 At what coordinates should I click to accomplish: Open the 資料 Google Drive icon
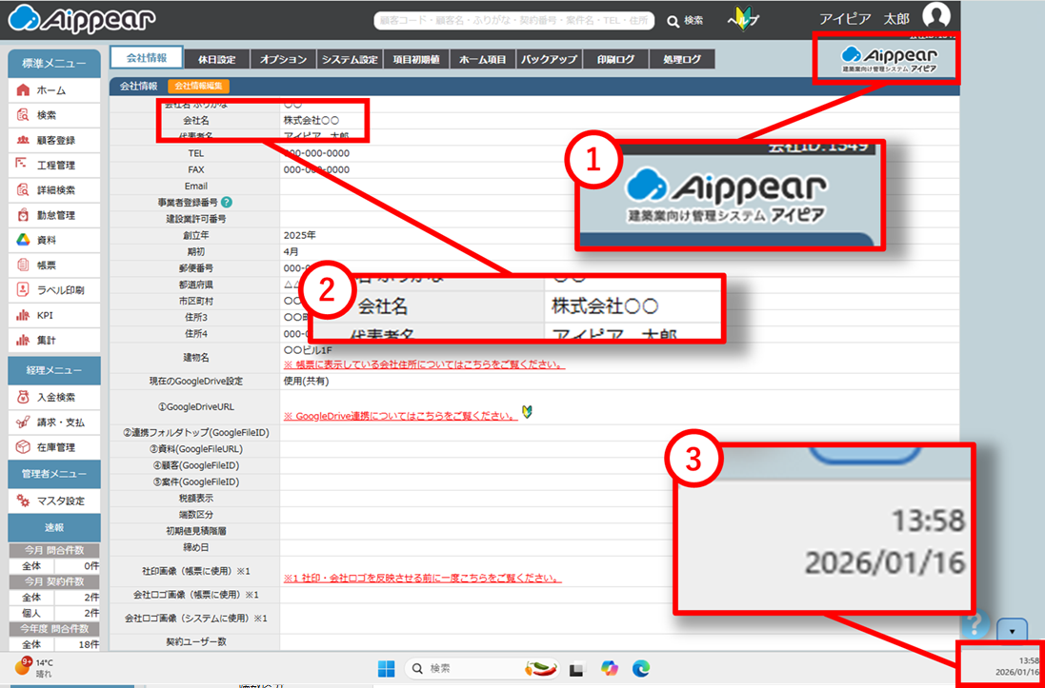pyautogui.click(x=24, y=240)
